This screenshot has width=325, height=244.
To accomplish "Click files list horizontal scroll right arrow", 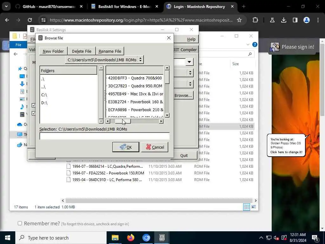I will click(161, 121).
